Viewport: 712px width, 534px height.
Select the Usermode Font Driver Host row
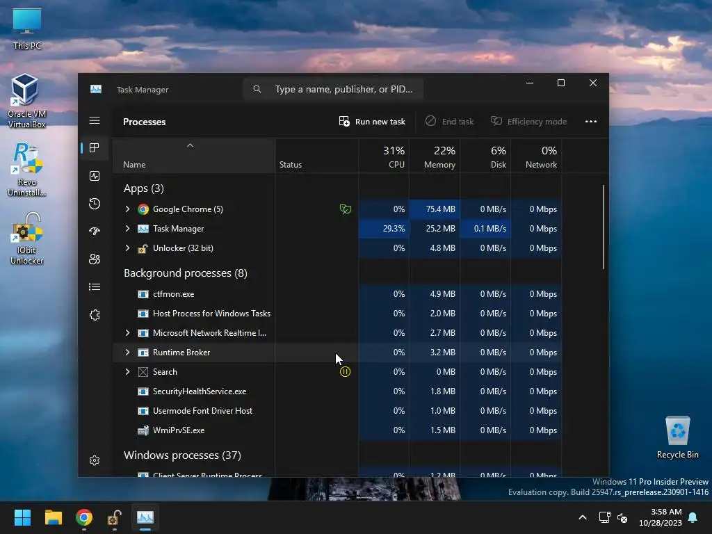click(337, 411)
